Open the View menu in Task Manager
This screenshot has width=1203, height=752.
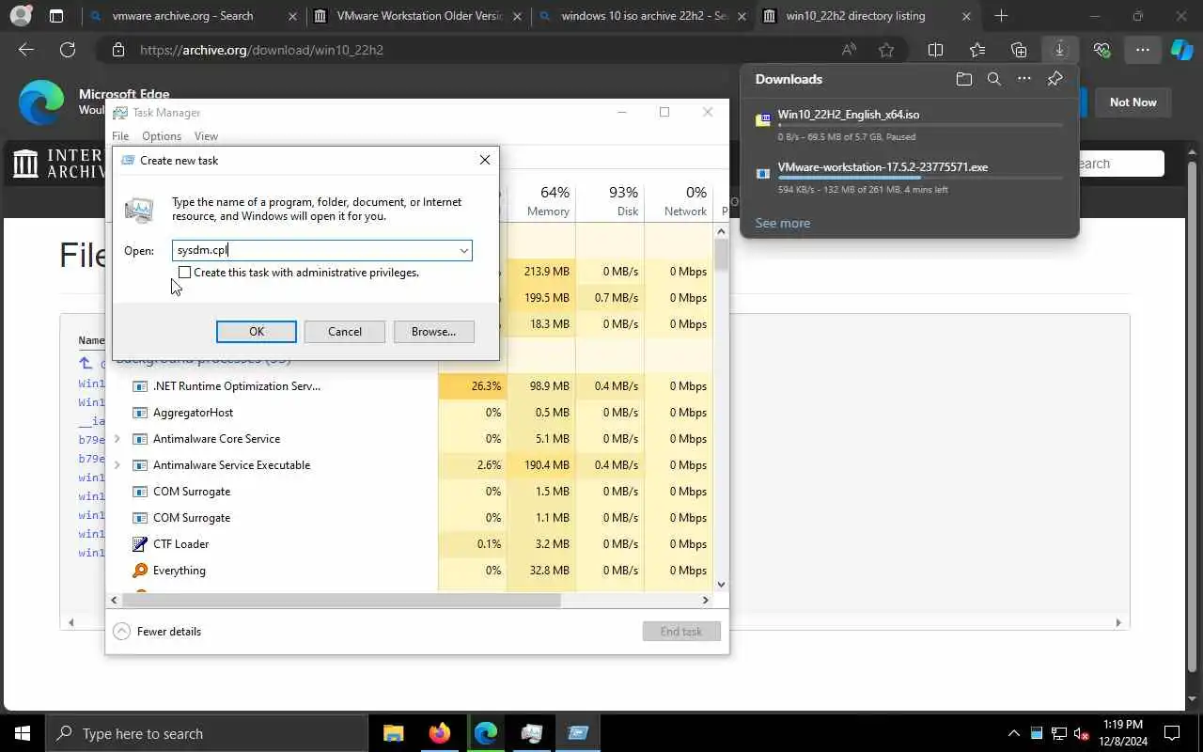tap(206, 136)
